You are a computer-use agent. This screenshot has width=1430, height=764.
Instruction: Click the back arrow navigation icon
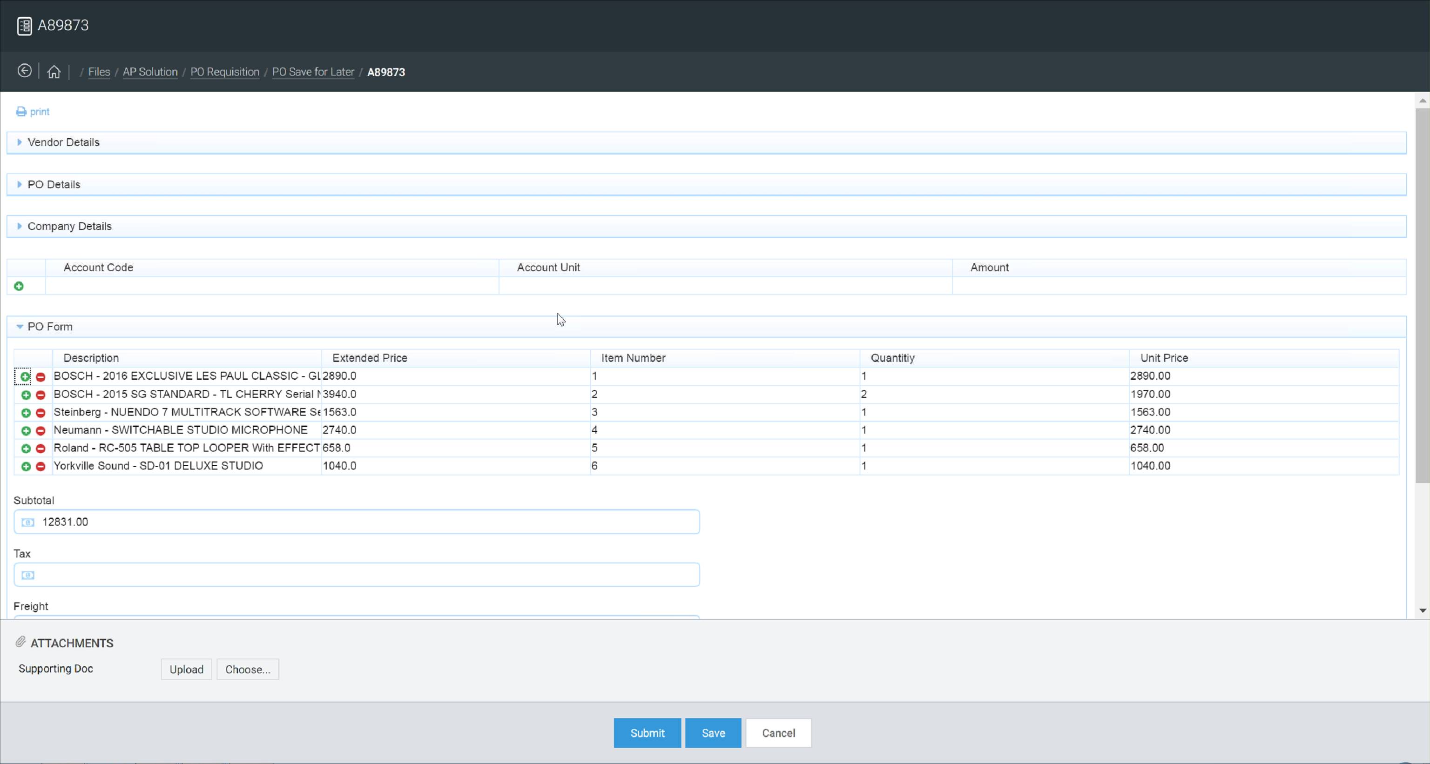[24, 71]
